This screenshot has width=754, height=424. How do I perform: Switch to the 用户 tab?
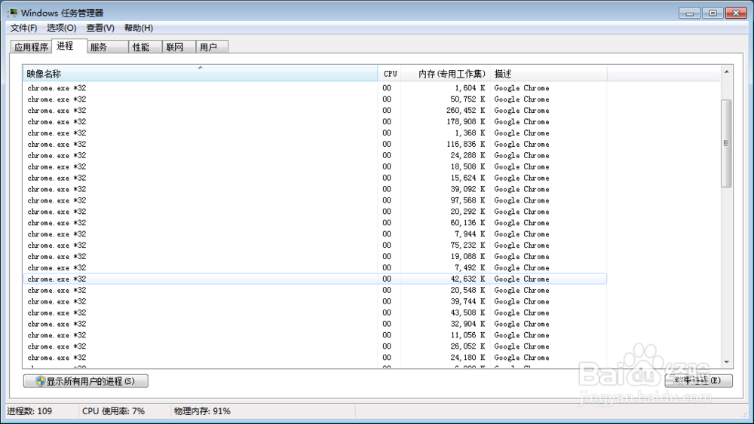(212, 47)
